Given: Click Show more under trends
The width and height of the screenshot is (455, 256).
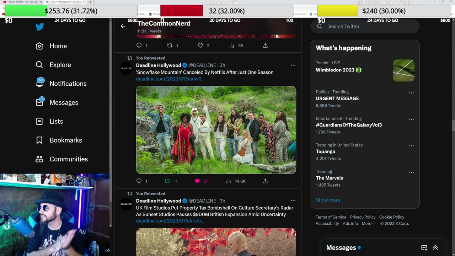Looking at the screenshot, I should point(328,200).
